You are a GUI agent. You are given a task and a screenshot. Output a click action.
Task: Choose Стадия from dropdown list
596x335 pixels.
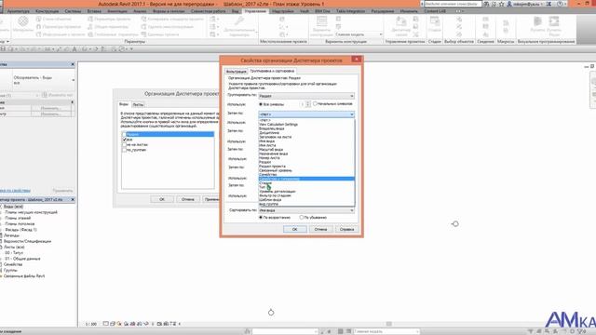pyautogui.click(x=265, y=183)
